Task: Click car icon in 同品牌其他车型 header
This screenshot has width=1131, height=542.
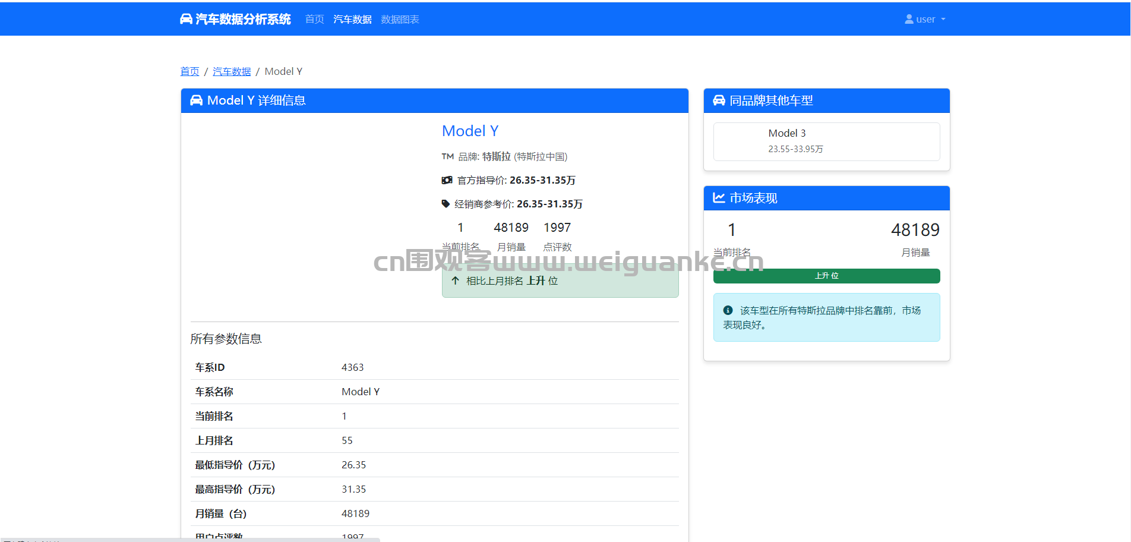Action: point(719,100)
